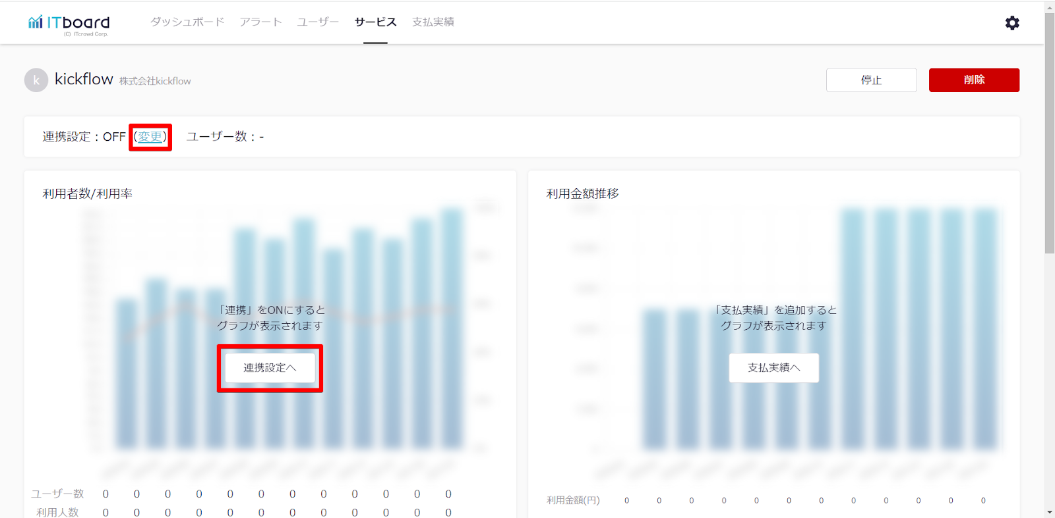Viewport: 1055px width, 518px height.
Task: Click the ITboard logo
Action: point(69,24)
